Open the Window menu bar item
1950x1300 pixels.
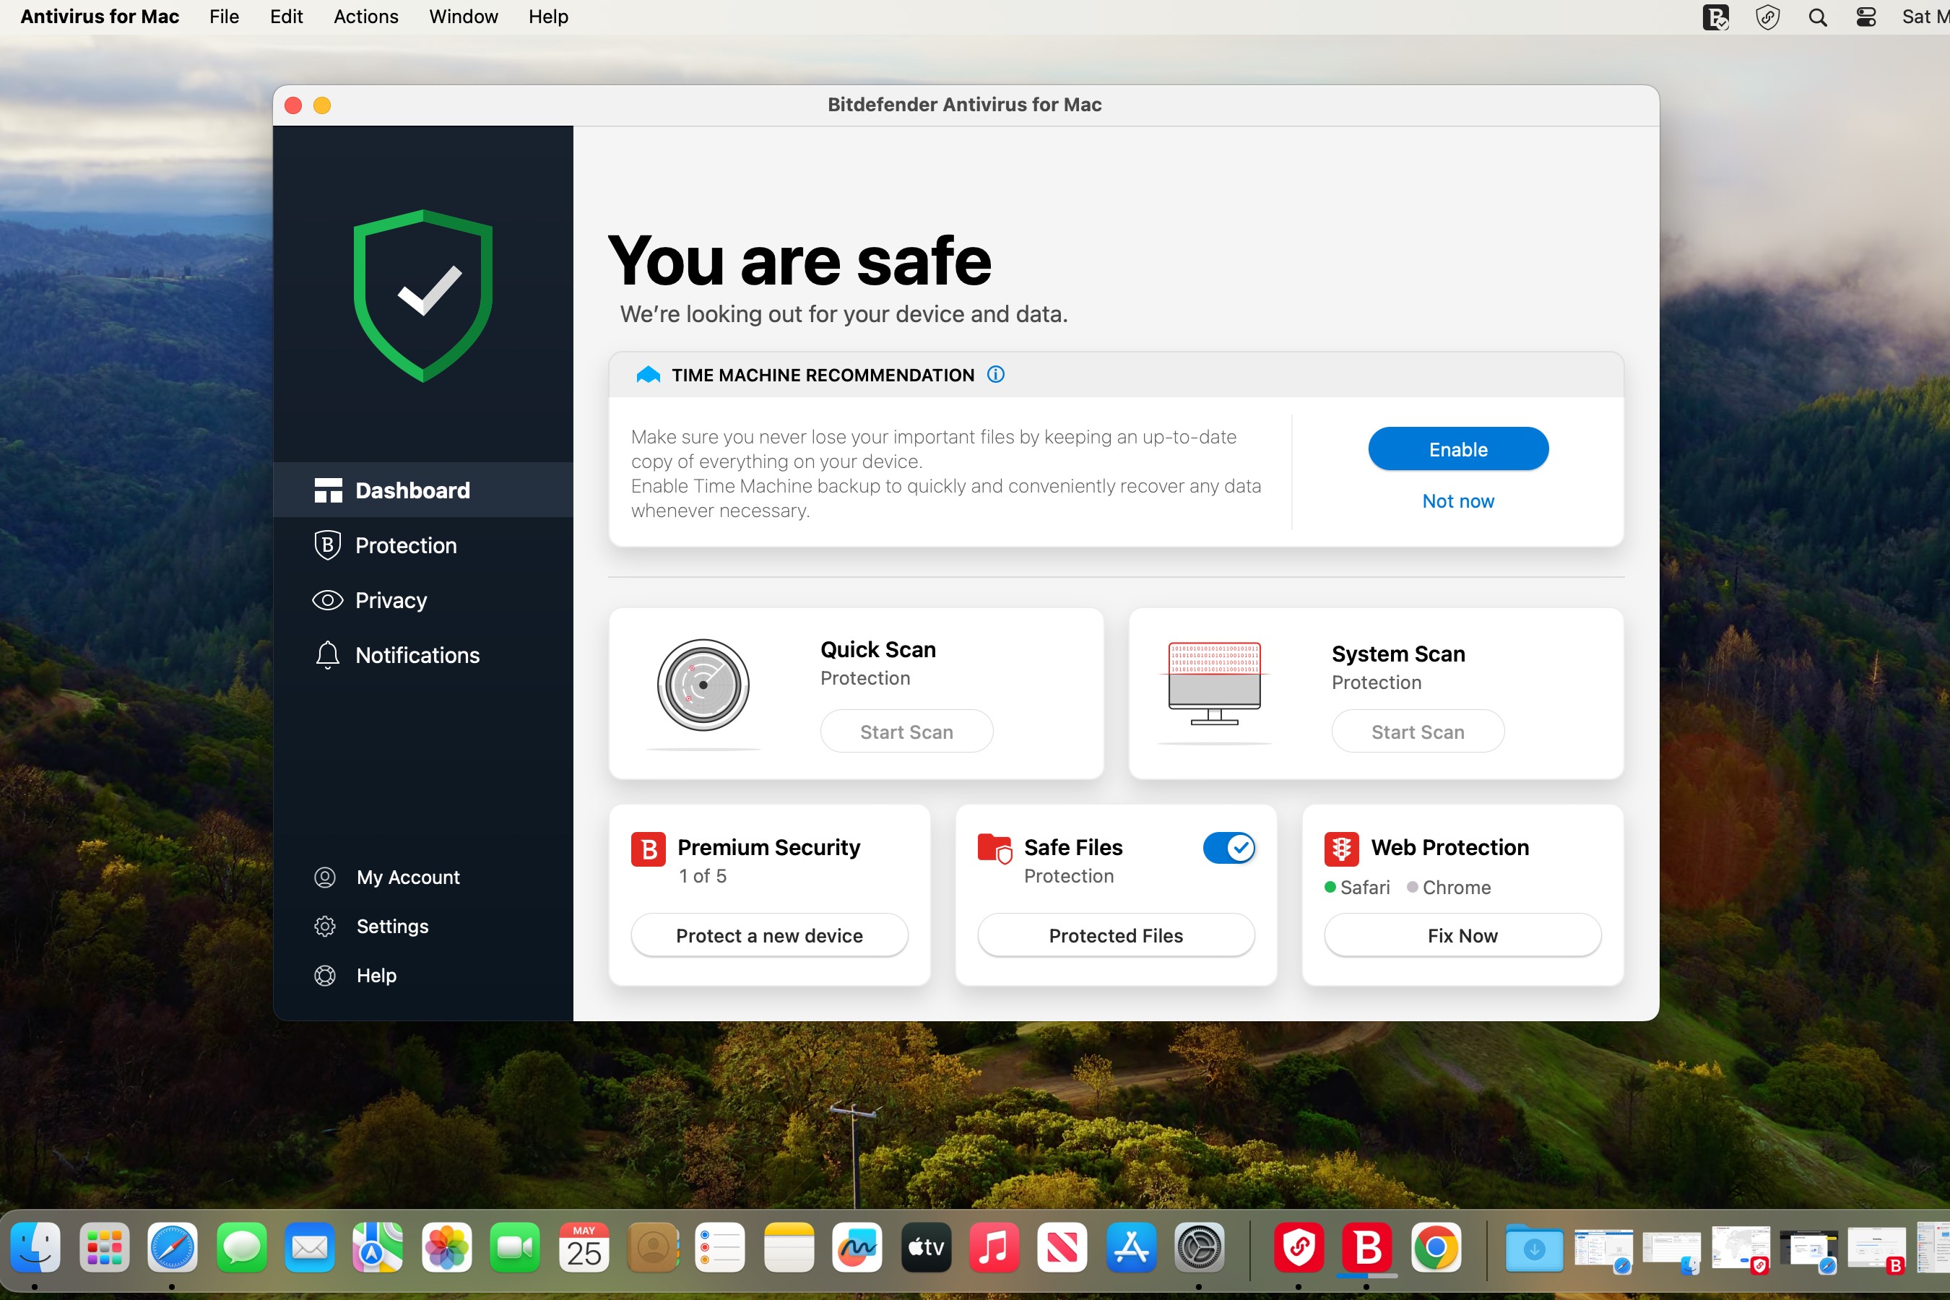[461, 16]
